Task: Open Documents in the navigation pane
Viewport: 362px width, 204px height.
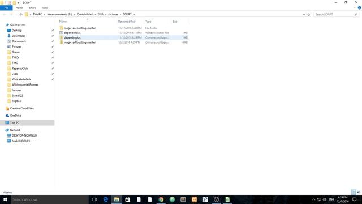Action: coord(19,41)
